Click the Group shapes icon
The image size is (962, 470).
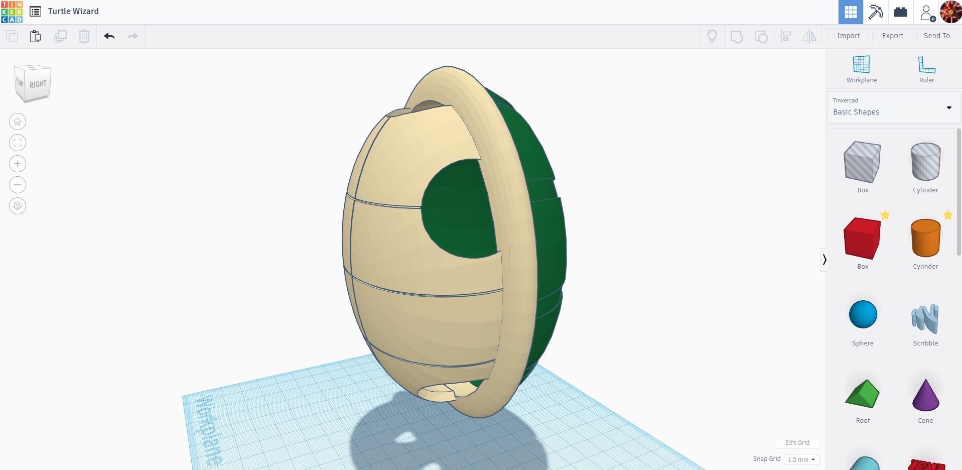click(737, 36)
